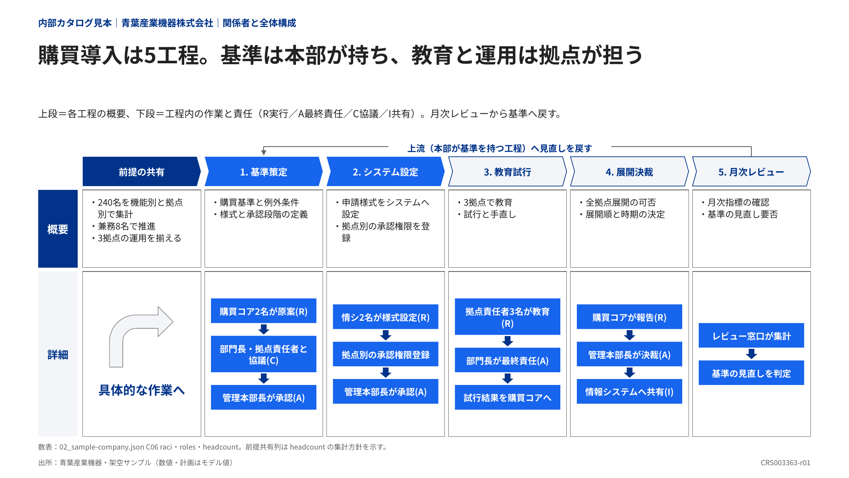Click the bullet 購買基準と例外条件

(x=256, y=202)
